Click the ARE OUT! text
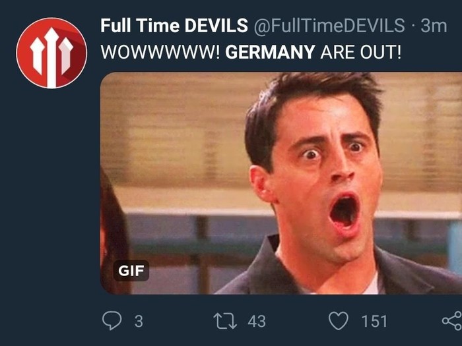The height and width of the screenshot is (346, 462). (361, 52)
